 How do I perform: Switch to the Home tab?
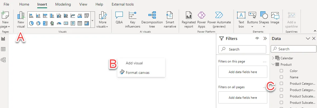pos(24,4)
